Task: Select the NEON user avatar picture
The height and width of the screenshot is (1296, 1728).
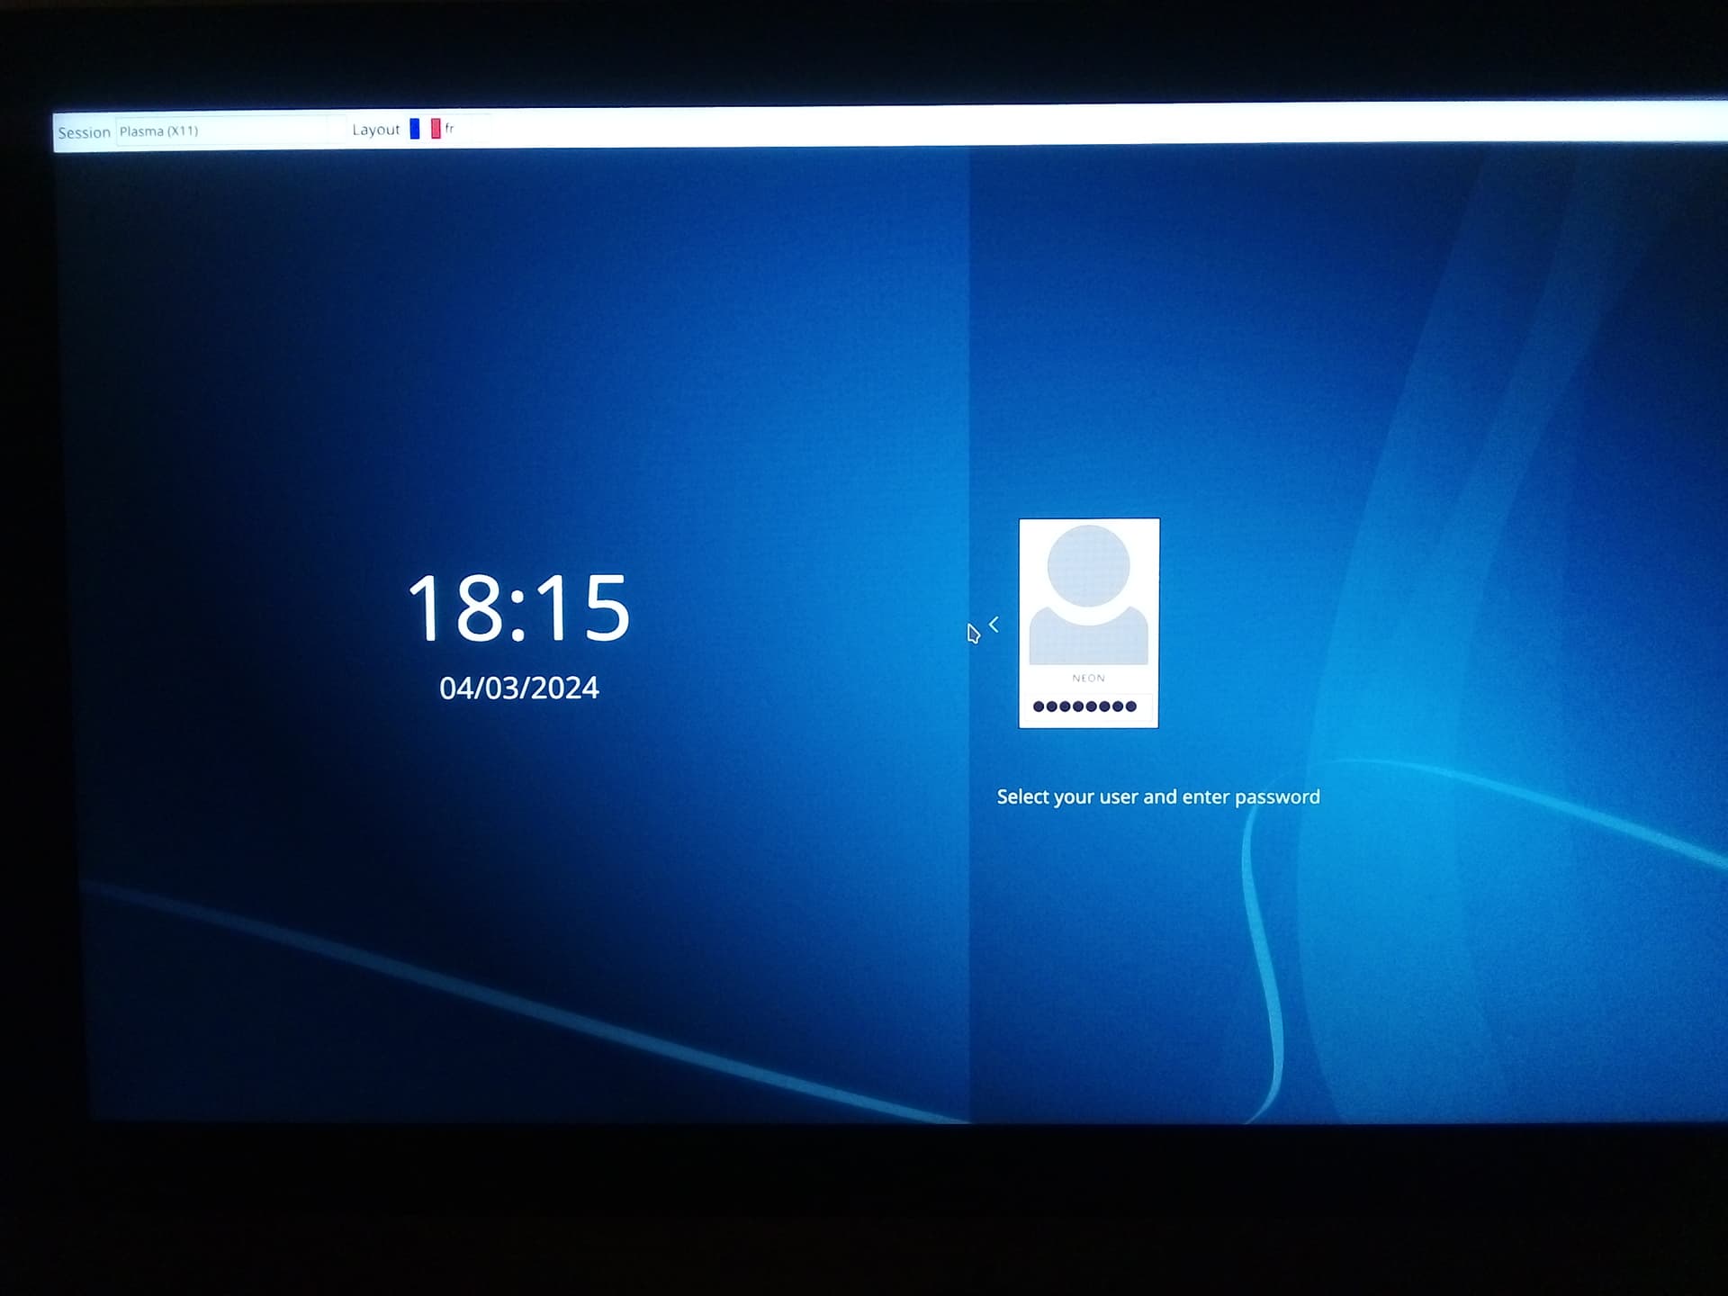Action: tap(1088, 595)
